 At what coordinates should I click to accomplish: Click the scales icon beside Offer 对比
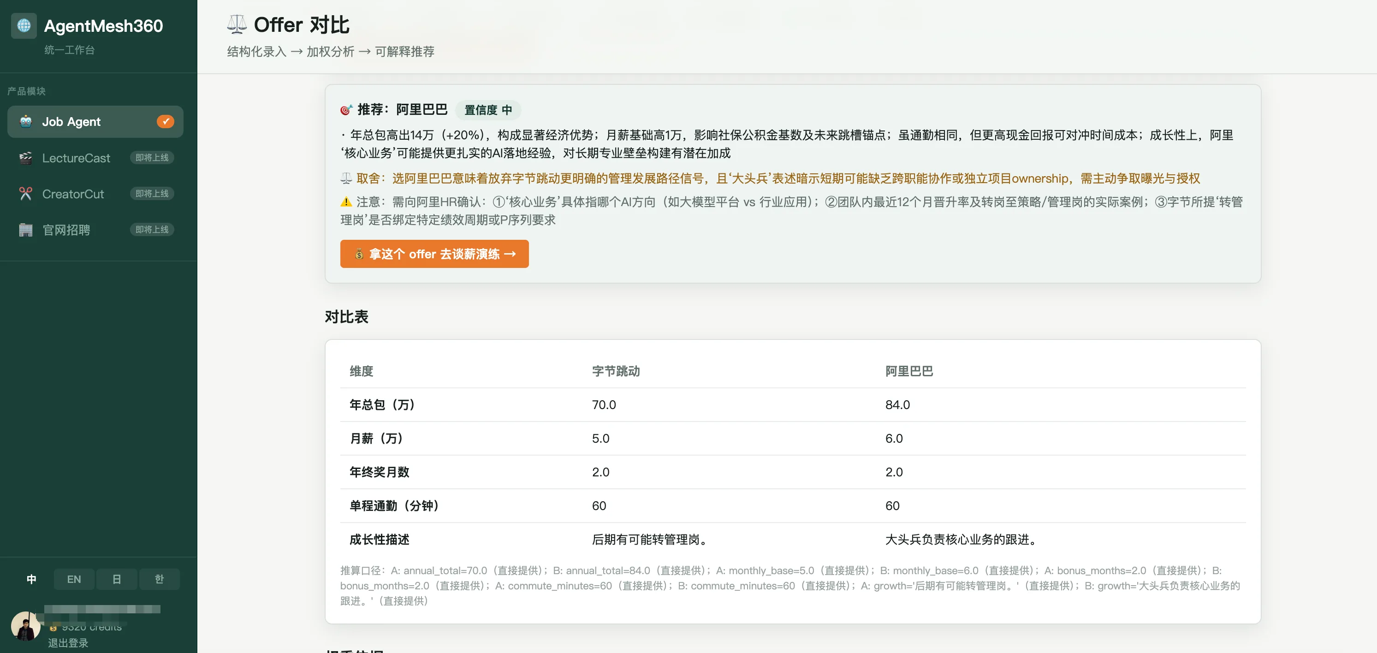coord(237,24)
